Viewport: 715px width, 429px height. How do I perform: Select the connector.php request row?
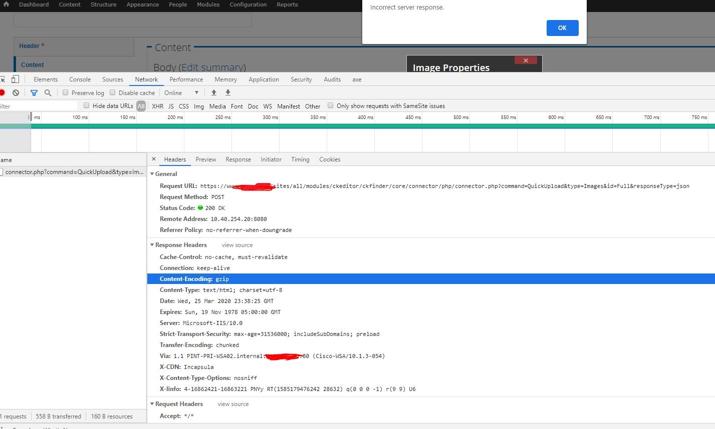coord(70,171)
